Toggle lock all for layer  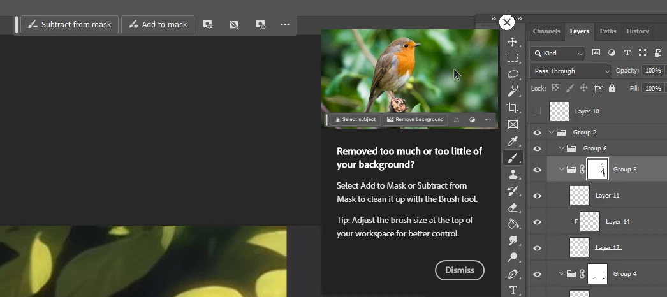point(612,88)
